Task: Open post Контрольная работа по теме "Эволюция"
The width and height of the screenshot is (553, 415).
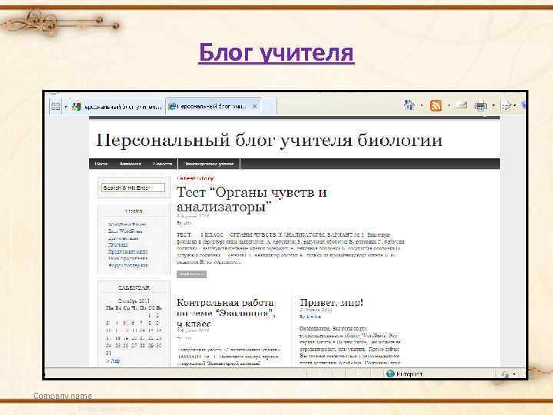Action: [226, 313]
